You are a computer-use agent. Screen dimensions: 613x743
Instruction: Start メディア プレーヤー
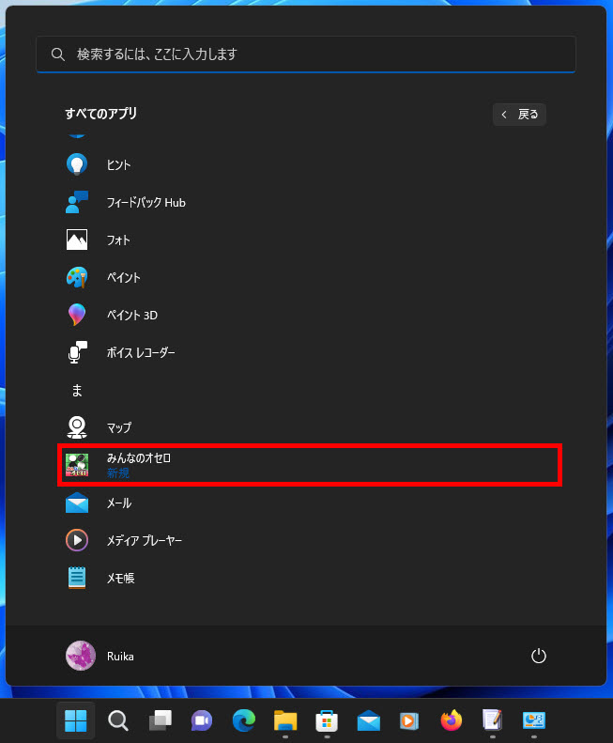coord(144,541)
